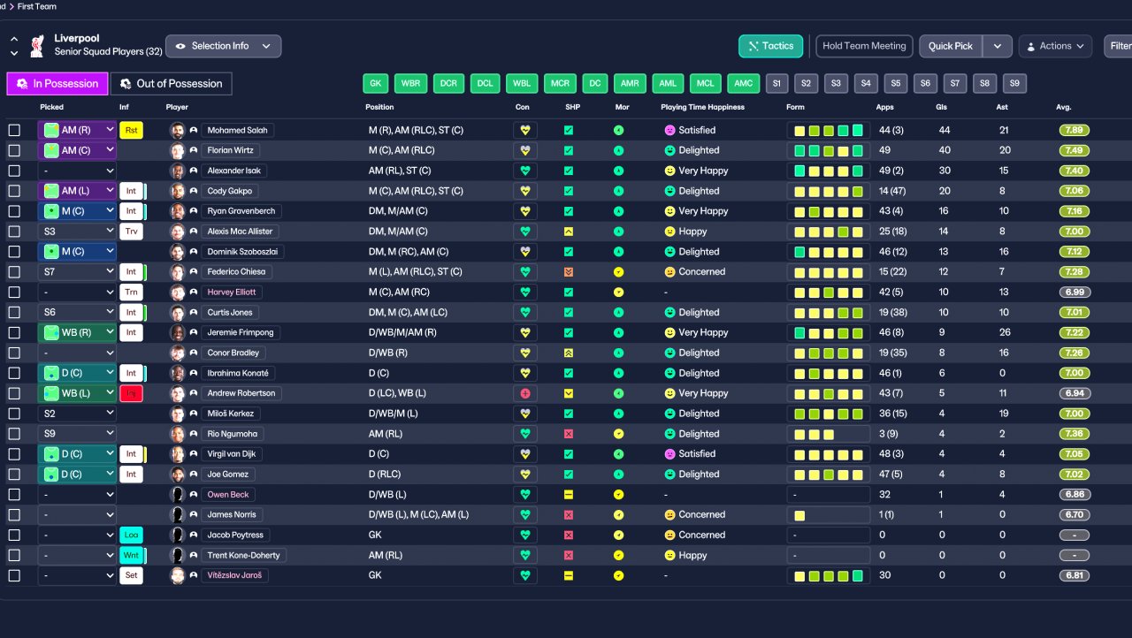Click Andrew Robertson's red injury condition icon
This screenshot has width=1132, height=638.
(525, 393)
